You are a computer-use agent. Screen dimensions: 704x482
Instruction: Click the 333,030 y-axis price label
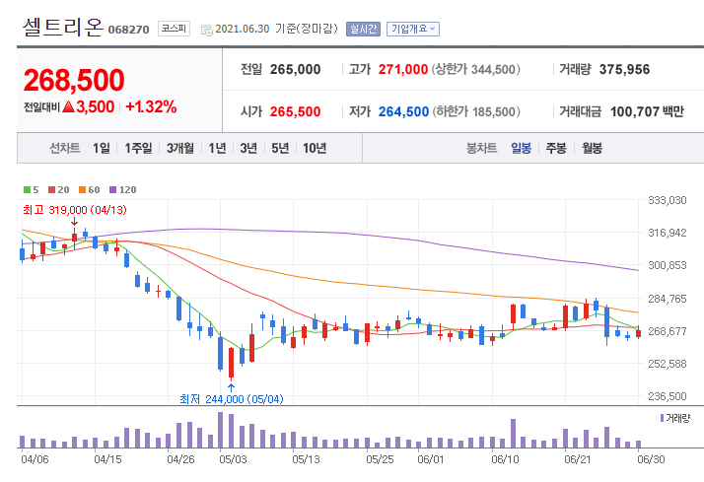(668, 200)
